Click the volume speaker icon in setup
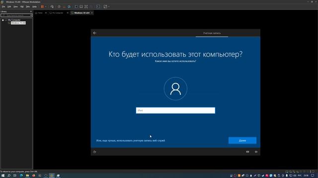 [x=256, y=152]
